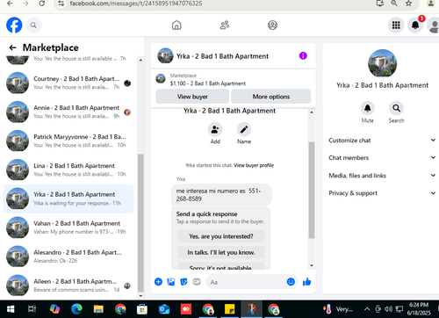Open Annie's 2 Bad 1 Bath conversation
The width and height of the screenshot is (439, 318).
pos(68,112)
